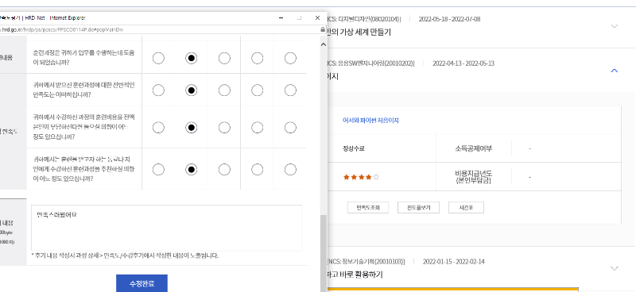Viewport: 636px width, 292px height.
Task: Click the popup vertical scrollbar thumb
Action: [324, 253]
